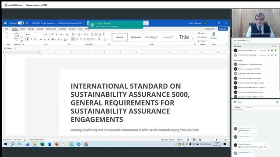This screenshot has width=280, height=157.
Task: Click the Save icon in title bar
Action: pos(27,23)
